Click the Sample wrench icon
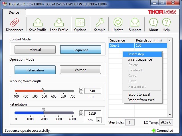 (100, 22)
